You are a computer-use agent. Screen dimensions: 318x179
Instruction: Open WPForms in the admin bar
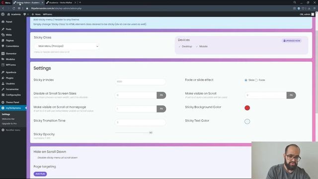(x=48, y=14)
